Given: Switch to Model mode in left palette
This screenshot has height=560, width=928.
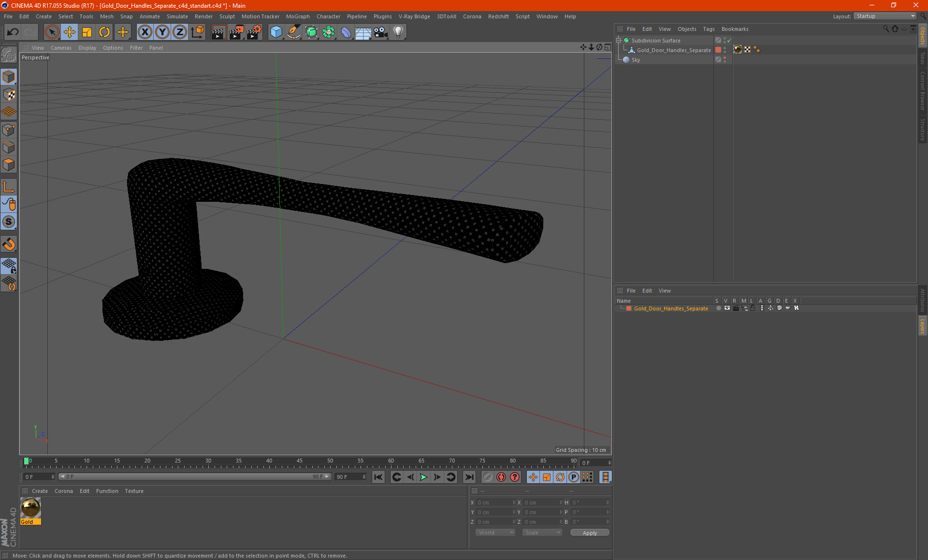Looking at the screenshot, I should click(9, 77).
